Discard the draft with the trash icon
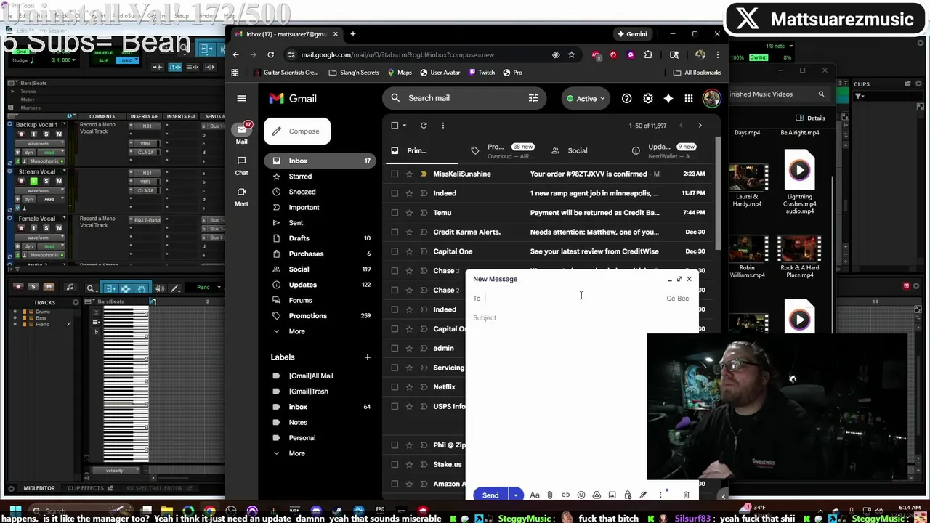The width and height of the screenshot is (930, 523). pos(686,495)
